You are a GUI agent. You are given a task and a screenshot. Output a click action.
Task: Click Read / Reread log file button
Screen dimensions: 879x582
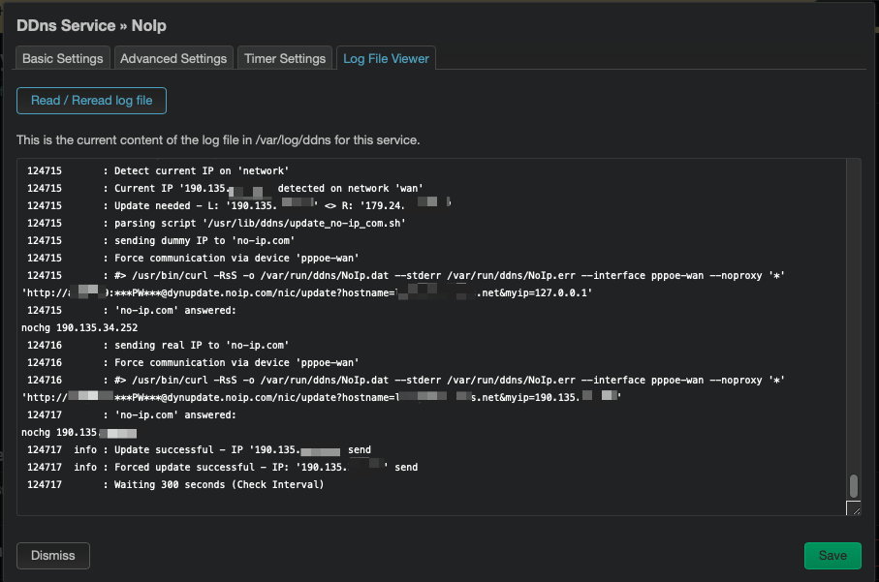91,101
